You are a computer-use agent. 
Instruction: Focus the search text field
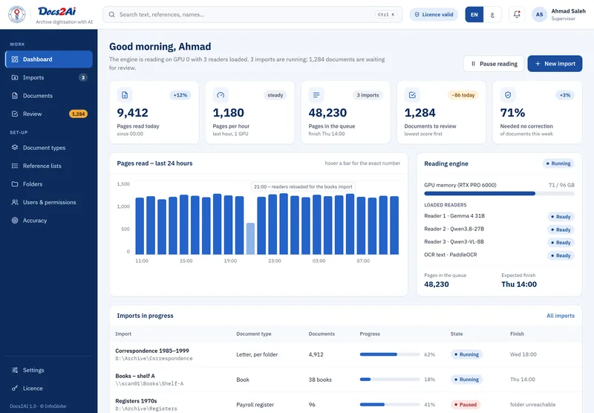[x=252, y=14]
